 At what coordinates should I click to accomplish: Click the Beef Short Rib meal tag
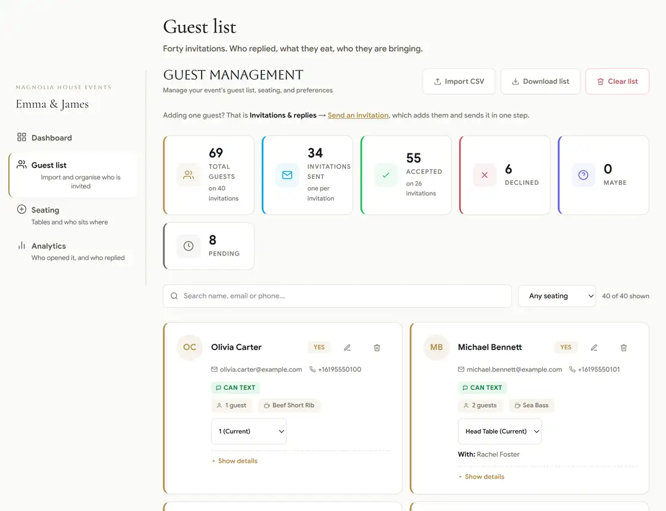pyautogui.click(x=289, y=405)
